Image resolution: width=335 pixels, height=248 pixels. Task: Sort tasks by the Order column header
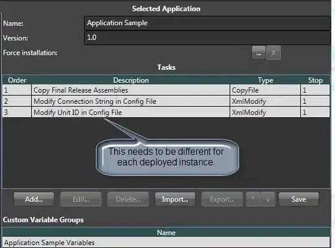[17, 80]
